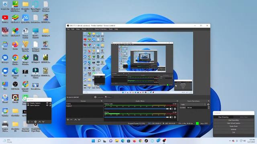Click the OBS preview canvas
This screenshot has width=257, height=144.
(x=138, y=63)
